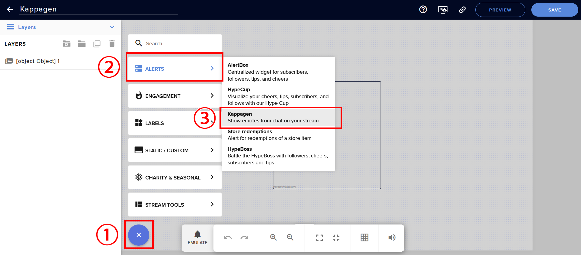Click the snowflake icon beside CHARITY
Screen dimensions: 581x255
click(139, 177)
